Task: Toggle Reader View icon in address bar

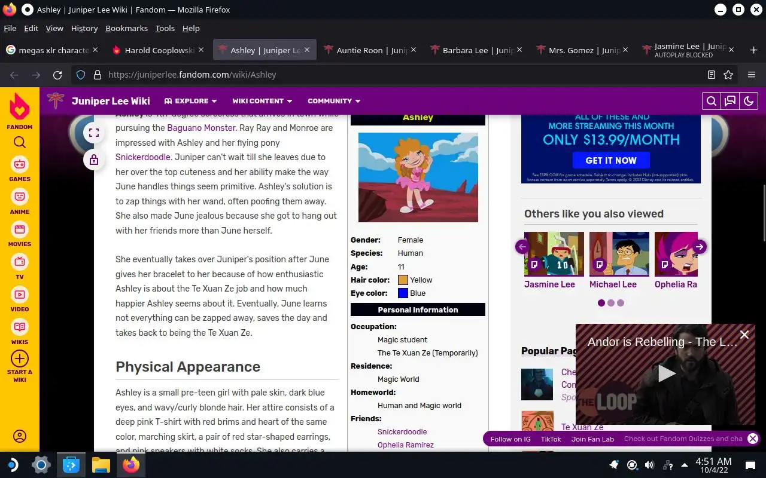Action: click(x=712, y=75)
